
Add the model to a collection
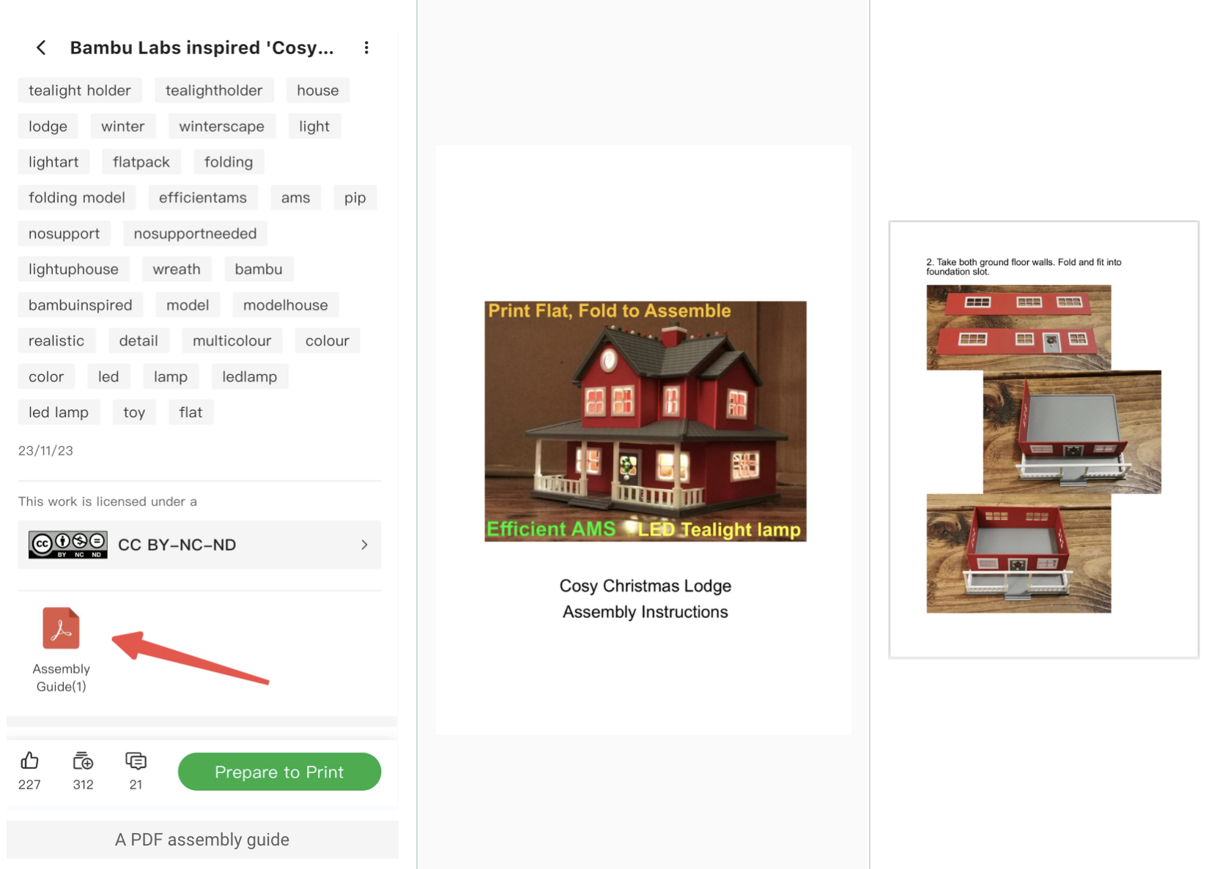[x=83, y=761]
